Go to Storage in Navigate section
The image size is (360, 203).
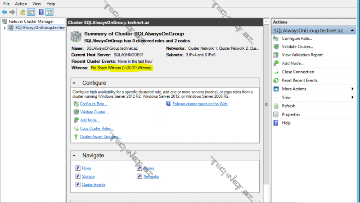pyautogui.click(x=88, y=177)
